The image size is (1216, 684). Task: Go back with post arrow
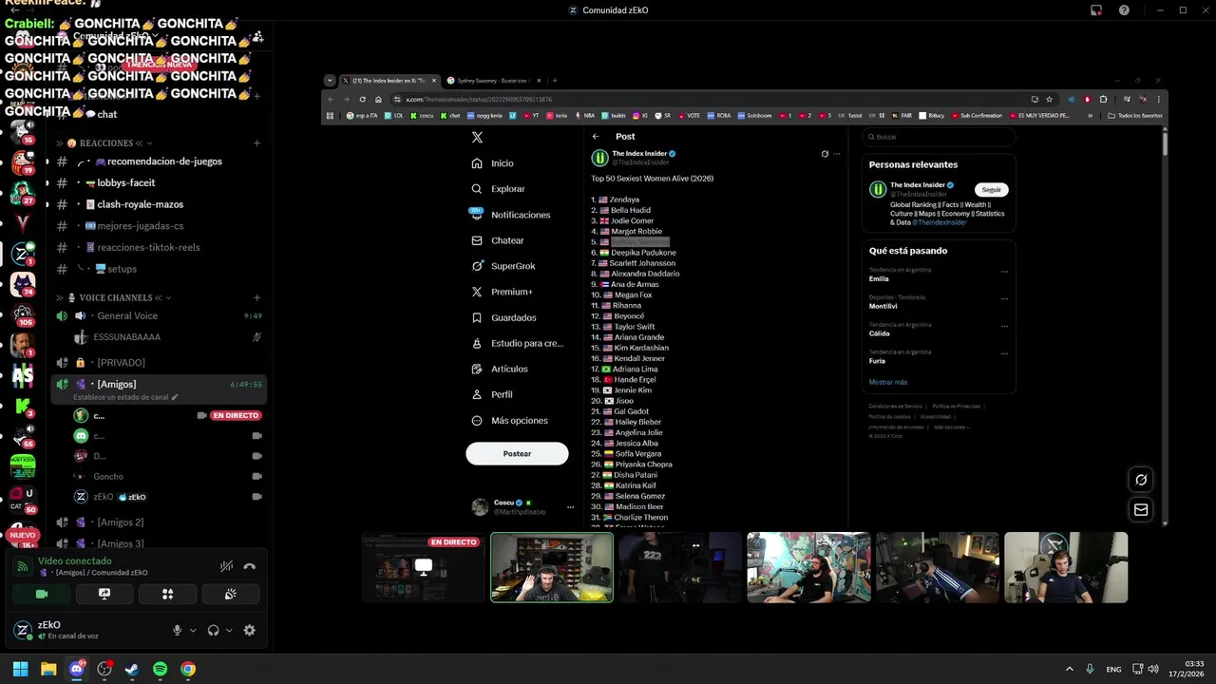(x=596, y=136)
